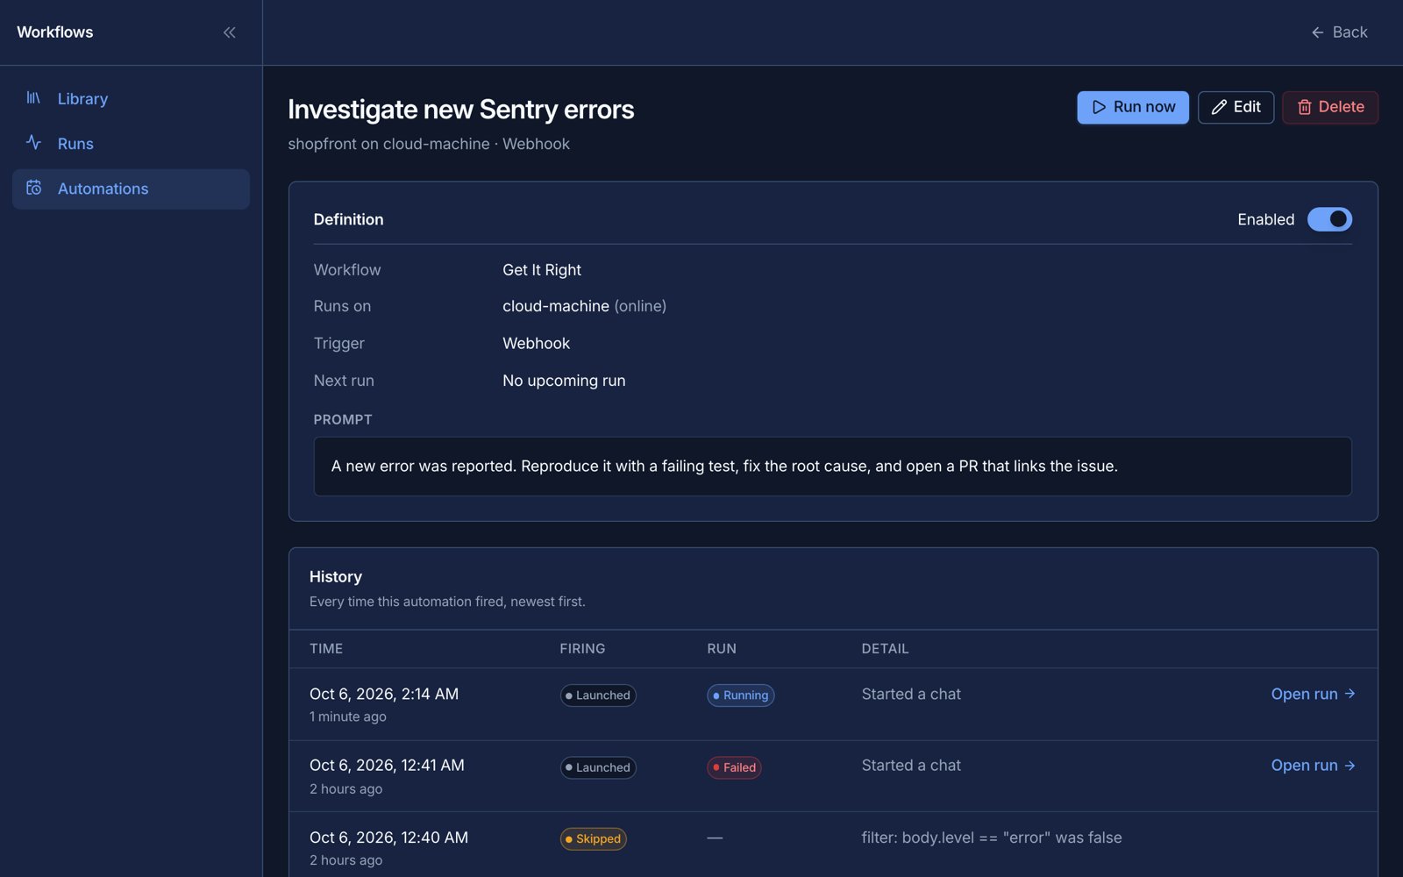The height and width of the screenshot is (877, 1403).
Task: Click the pencil icon in Edit
Action: pyautogui.click(x=1219, y=107)
